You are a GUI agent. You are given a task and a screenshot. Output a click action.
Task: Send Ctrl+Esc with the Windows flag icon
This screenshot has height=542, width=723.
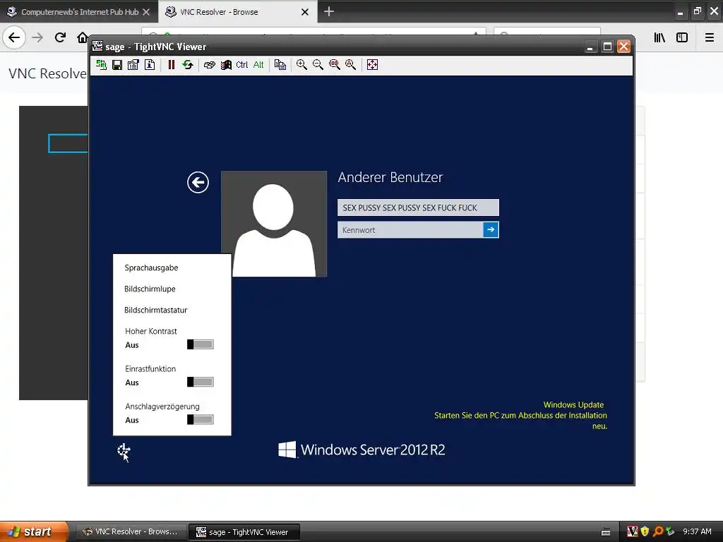[226, 65]
